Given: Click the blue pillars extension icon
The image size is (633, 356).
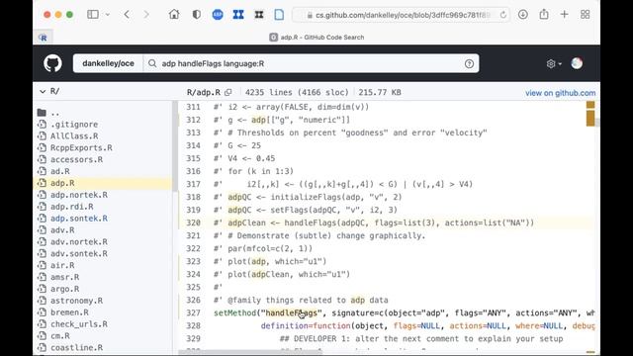Looking at the screenshot, I should point(238,15).
